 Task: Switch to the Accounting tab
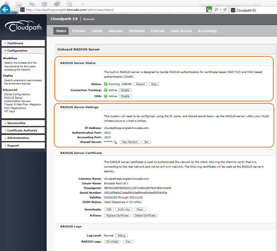(x=207, y=31)
